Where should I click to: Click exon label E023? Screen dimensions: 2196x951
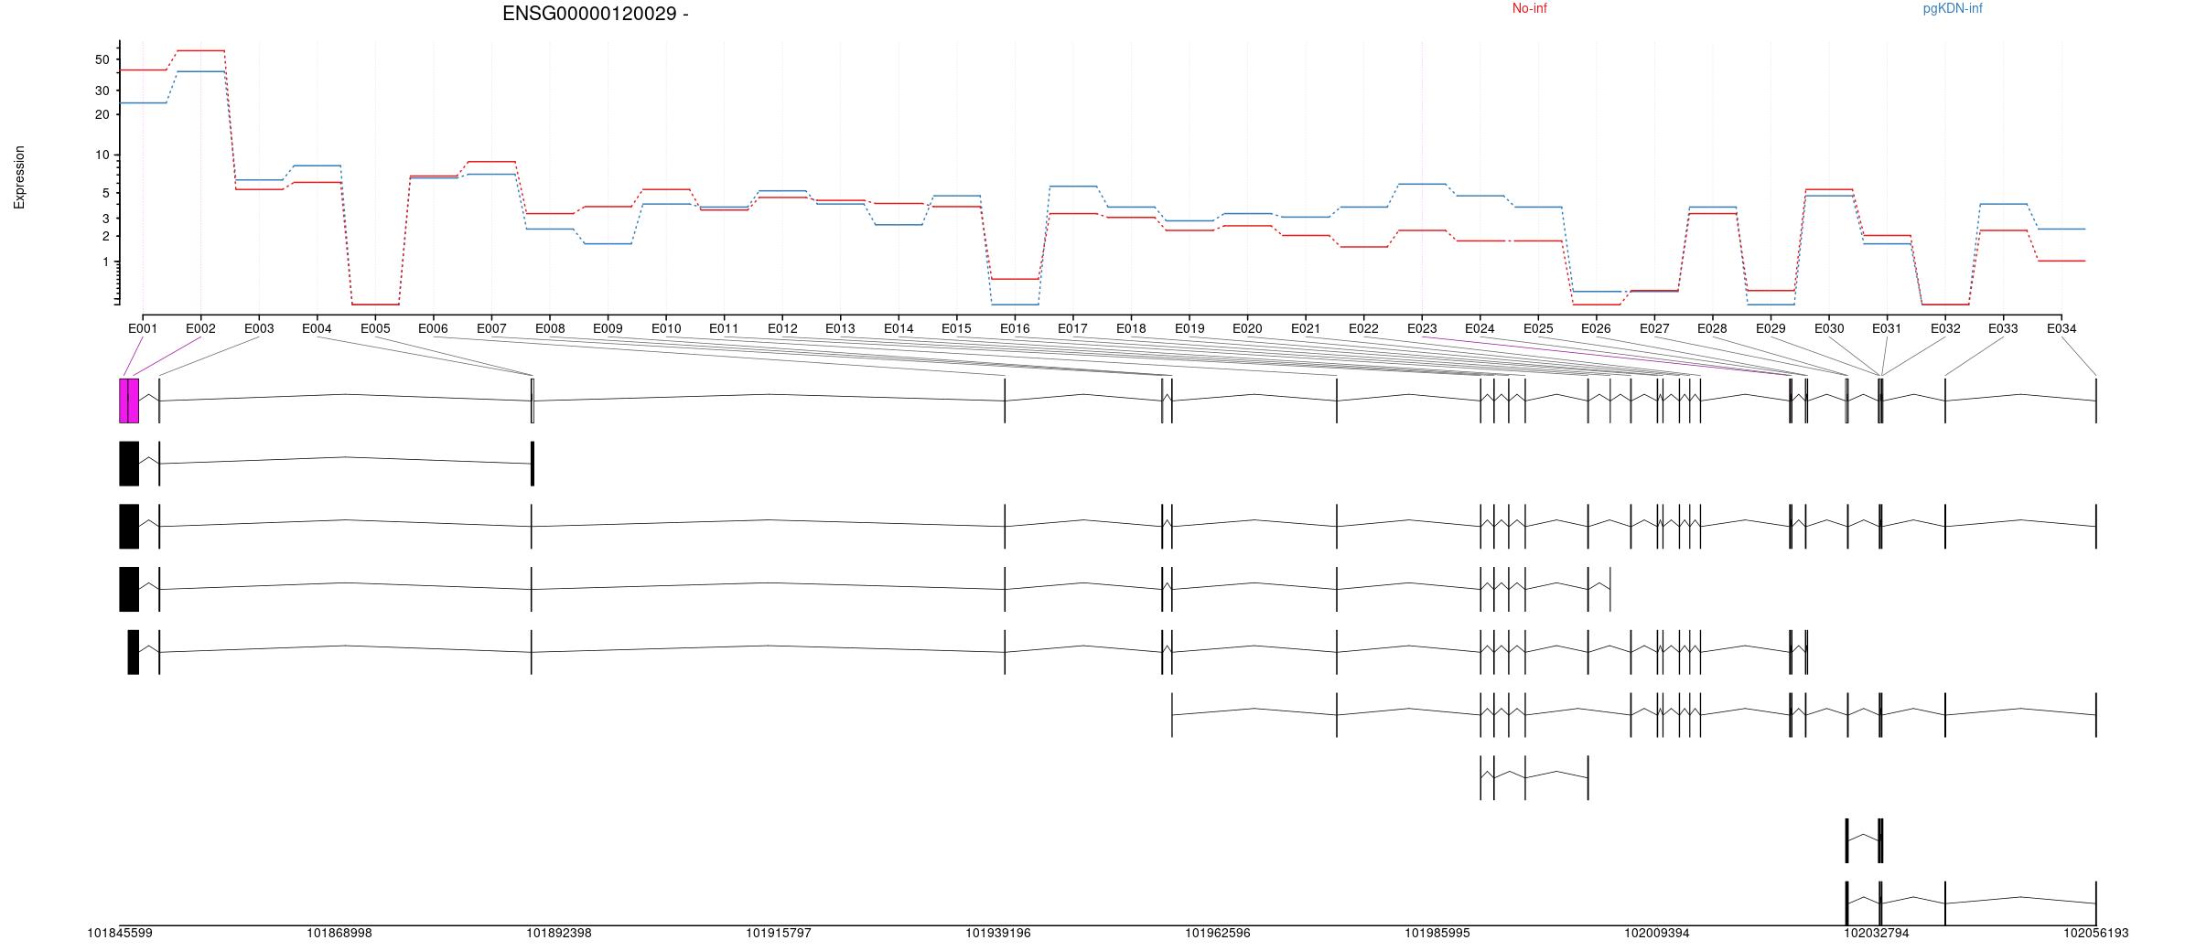tap(1422, 328)
